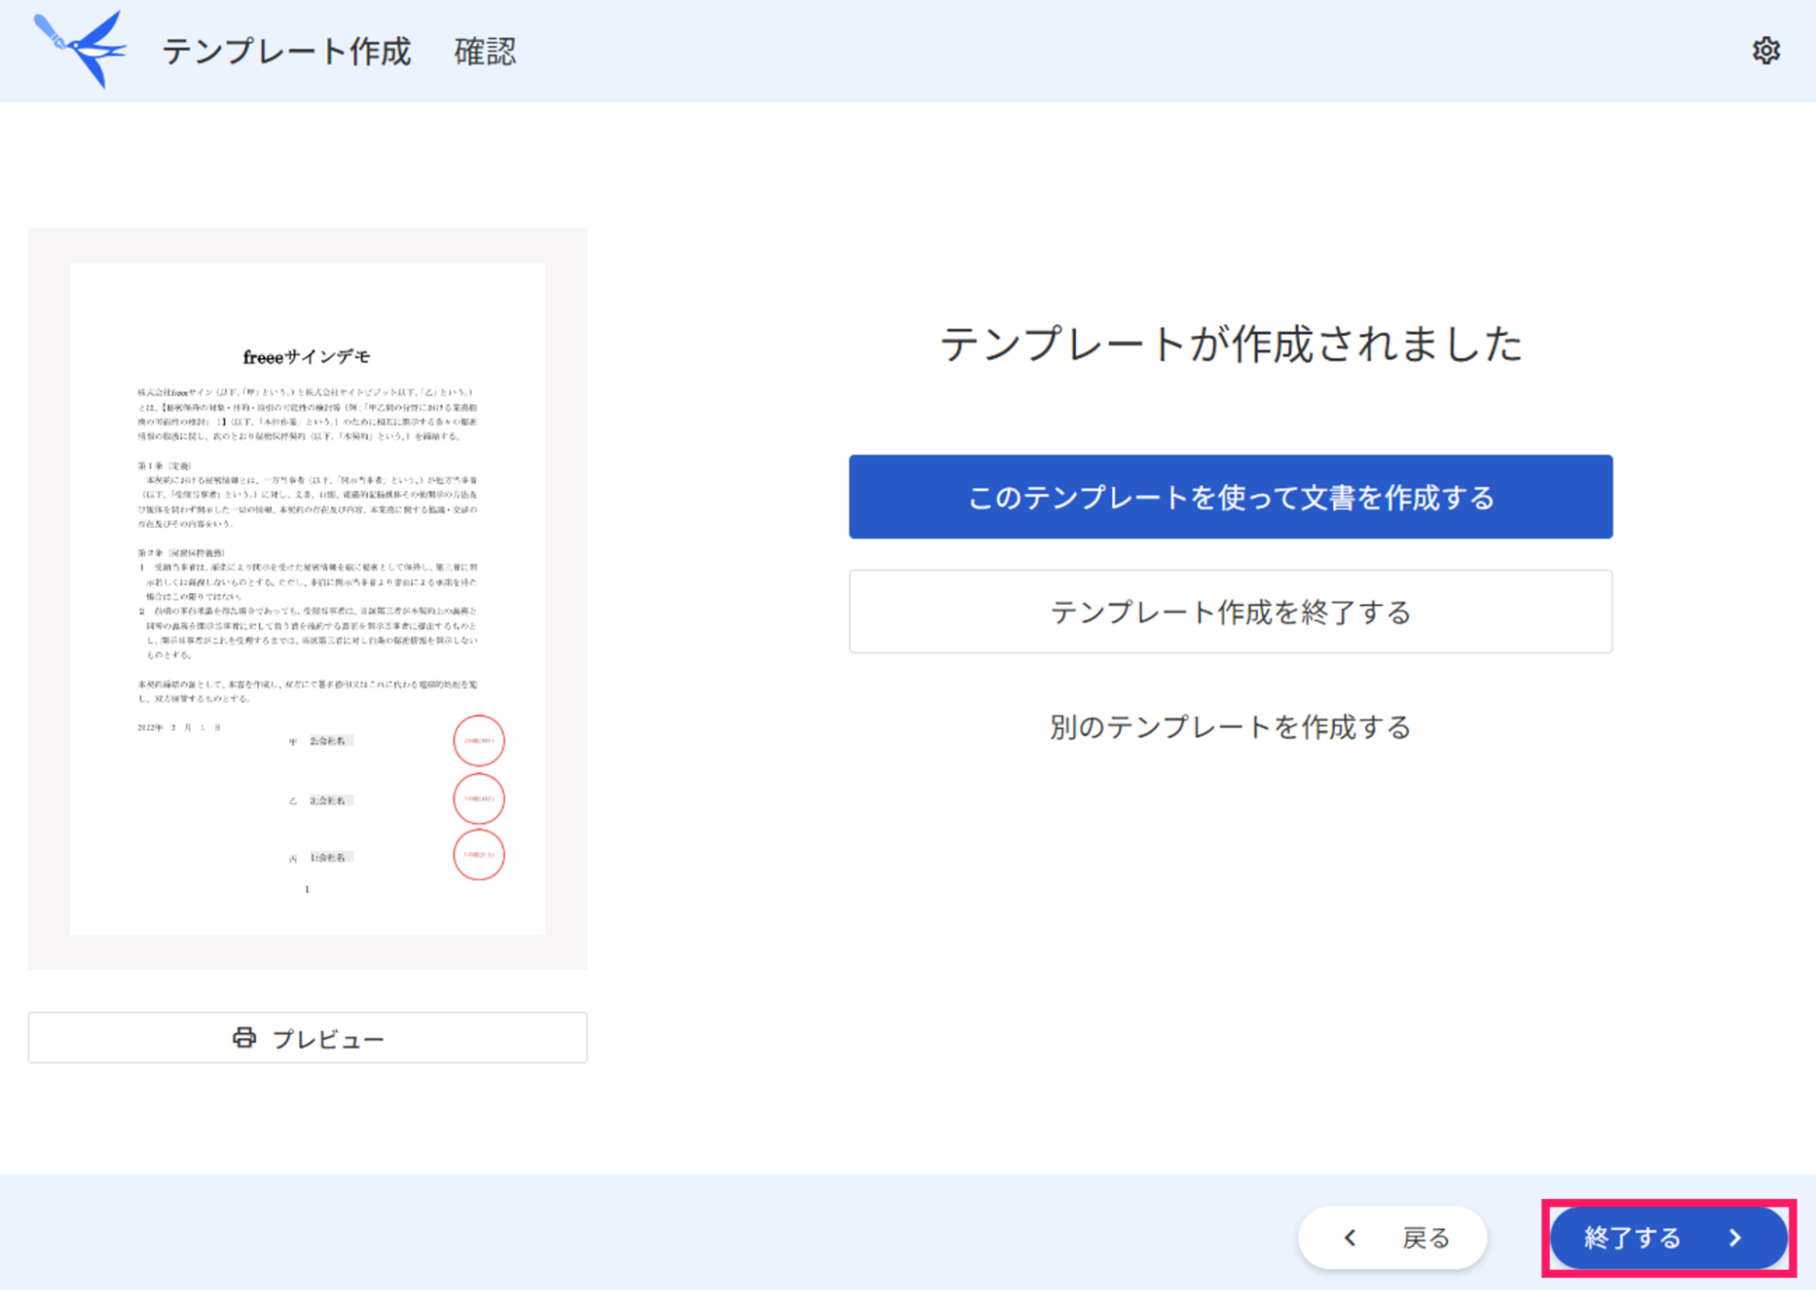Image resolution: width=1816 pixels, height=1291 pixels.
Task: Click the right chevron on 終了する button
Action: 1736,1237
